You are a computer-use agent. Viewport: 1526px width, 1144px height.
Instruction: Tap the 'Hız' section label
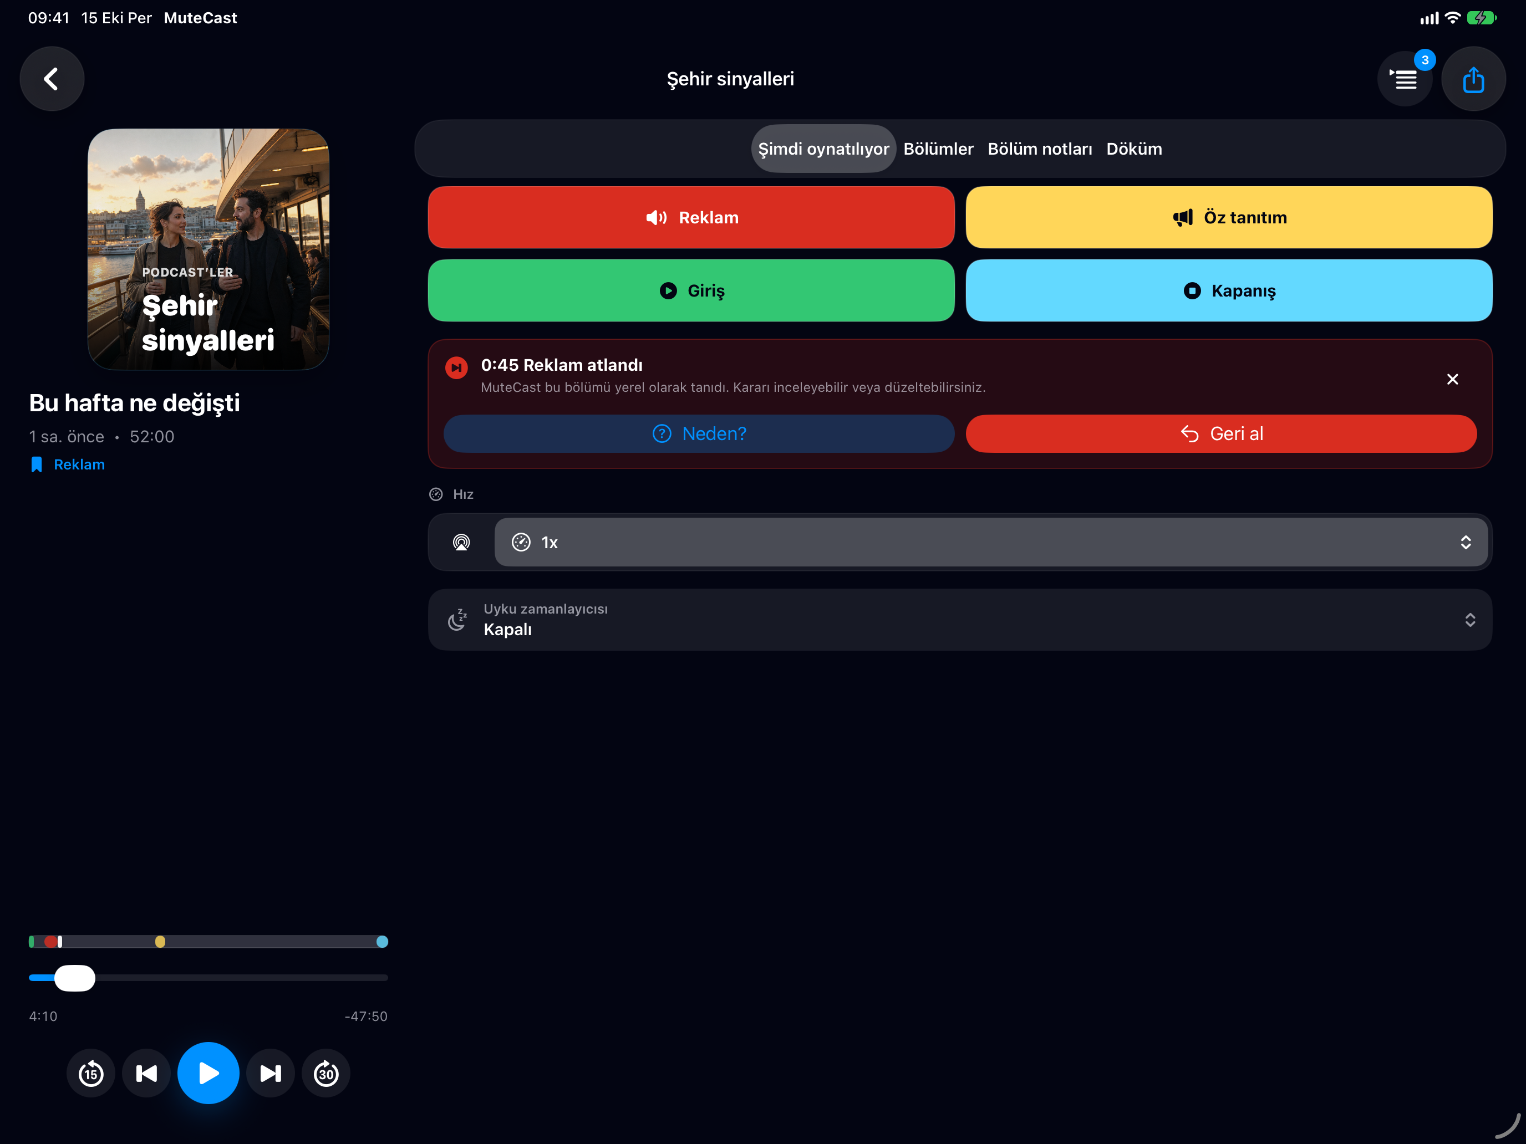(463, 494)
